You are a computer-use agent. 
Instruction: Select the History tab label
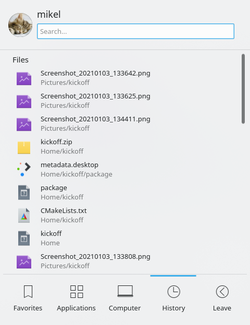coord(174,308)
